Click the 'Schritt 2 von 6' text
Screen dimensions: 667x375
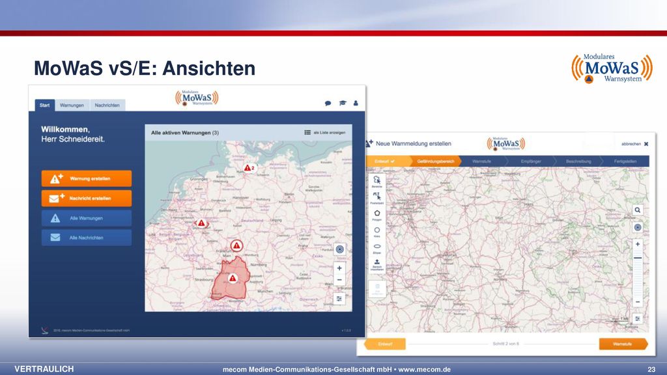(x=505, y=344)
